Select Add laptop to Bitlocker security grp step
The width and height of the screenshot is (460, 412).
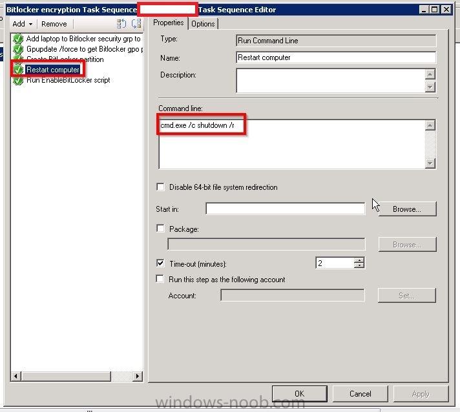pos(83,39)
